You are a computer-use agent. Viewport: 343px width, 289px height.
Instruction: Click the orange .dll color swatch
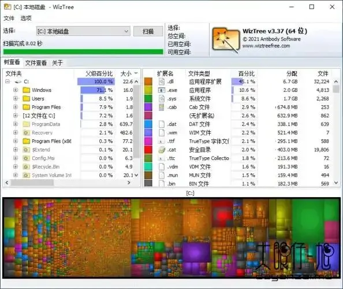click(148, 81)
